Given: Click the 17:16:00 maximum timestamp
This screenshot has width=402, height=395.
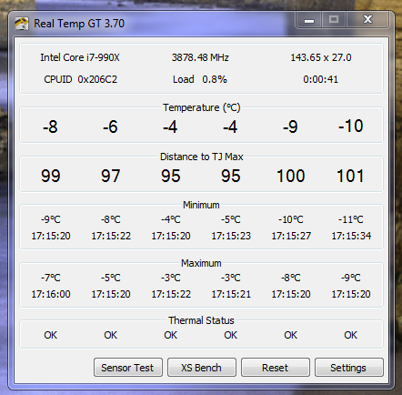Looking at the screenshot, I should 51,294.
